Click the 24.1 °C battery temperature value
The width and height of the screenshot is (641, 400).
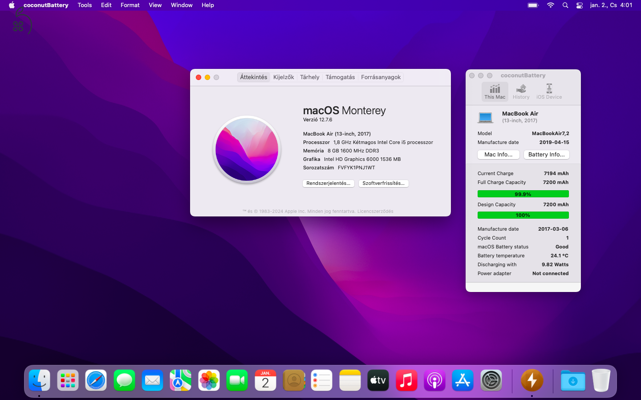click(x=560, y=256)
